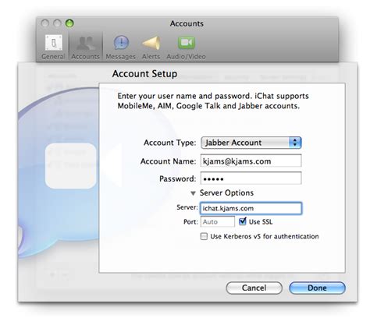
Task: Enable Use Kerberos v5 for authentication
Action: [204, 236]
